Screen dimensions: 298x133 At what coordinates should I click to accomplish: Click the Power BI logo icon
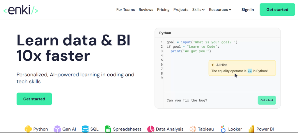pyautogui.click(x=251, y=129)
